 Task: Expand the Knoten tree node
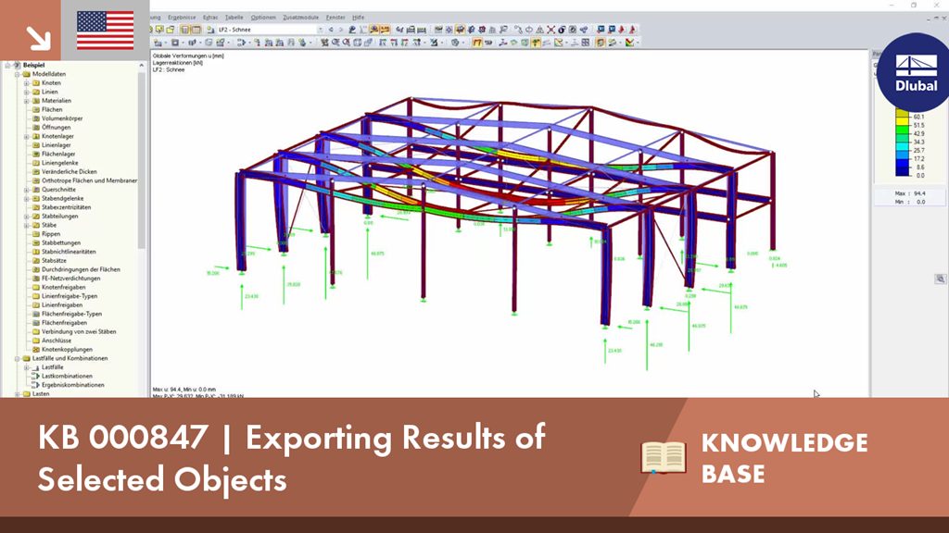(27, 82)
